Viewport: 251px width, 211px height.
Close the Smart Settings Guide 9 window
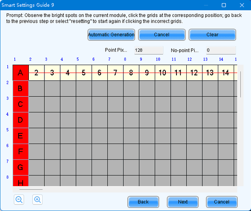point(242,5)
